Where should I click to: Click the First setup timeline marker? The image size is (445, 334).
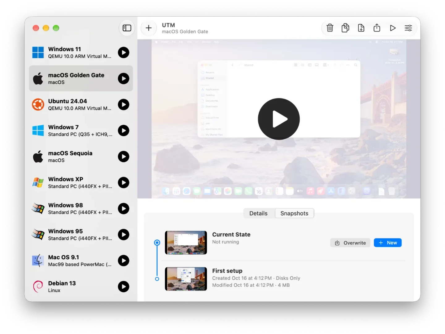coord(157,279)
